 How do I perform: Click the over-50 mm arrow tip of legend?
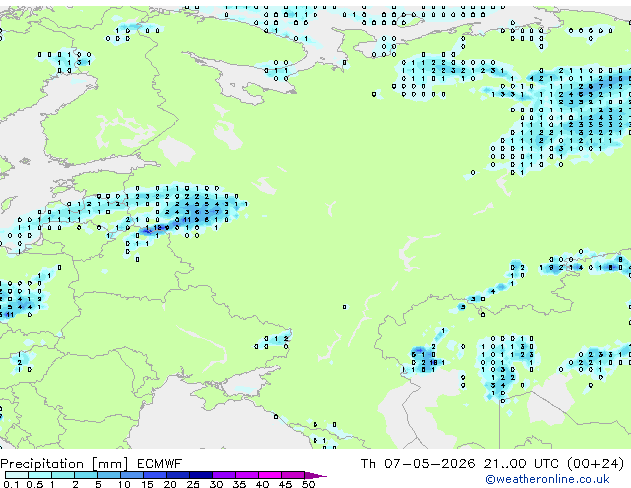(315, 476)
